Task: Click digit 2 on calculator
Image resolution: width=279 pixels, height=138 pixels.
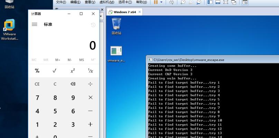Action: point(55,125)
